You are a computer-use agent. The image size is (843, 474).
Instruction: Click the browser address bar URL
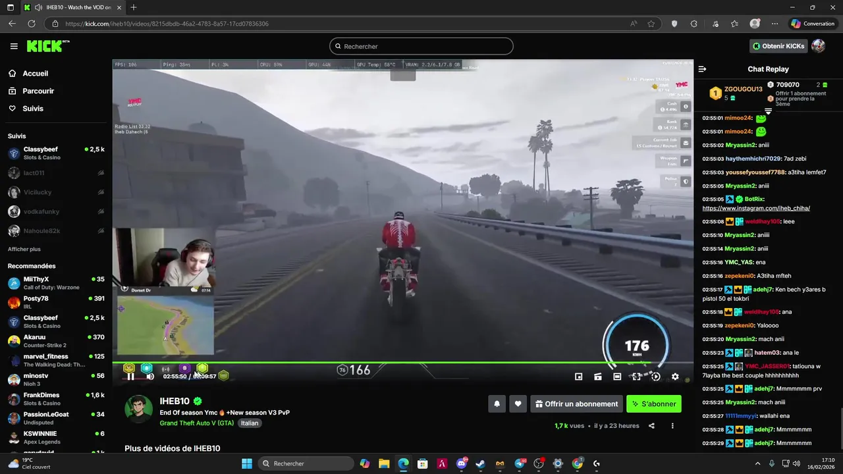coord(167,24)
